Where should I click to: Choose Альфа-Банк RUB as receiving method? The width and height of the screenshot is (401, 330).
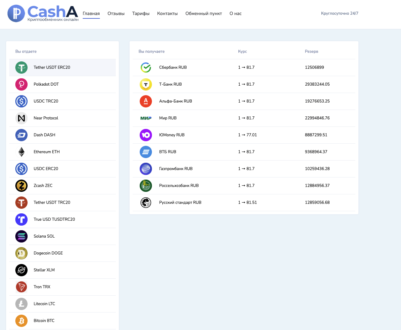click(x=176, y=101)
